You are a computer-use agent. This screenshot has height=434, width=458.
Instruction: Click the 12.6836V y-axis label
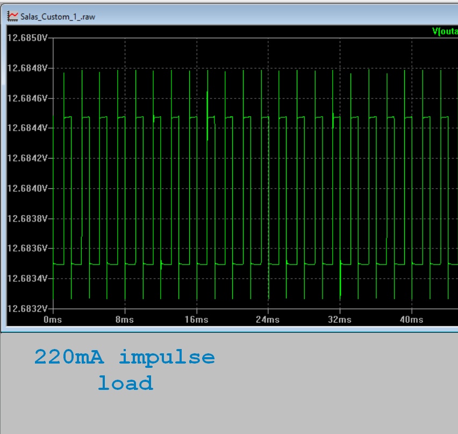(x=27, y=248)
